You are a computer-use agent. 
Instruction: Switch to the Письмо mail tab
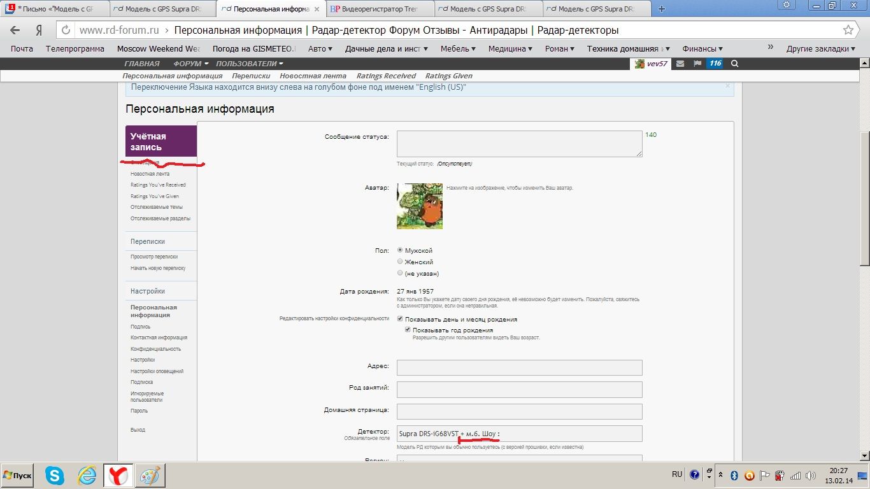click(56, 9)
